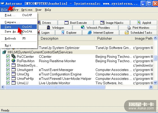Click the Autoruns title bar icon
158x113 pixels.
pos(2,4)
